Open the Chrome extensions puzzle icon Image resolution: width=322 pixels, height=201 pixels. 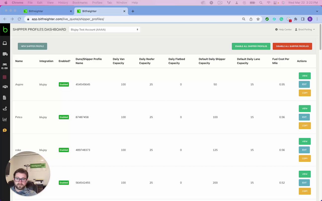point(296,19)
